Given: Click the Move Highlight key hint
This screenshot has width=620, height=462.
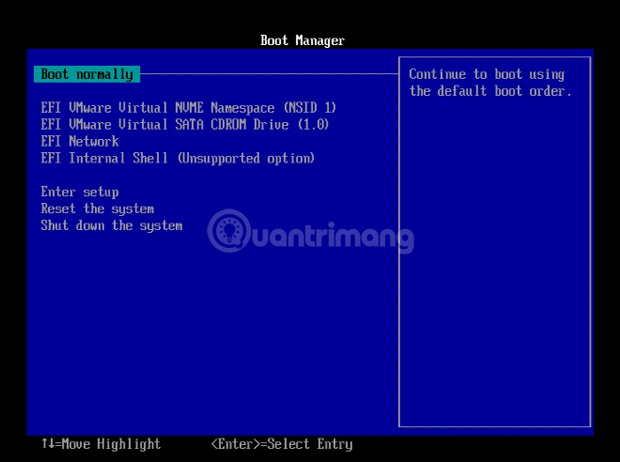Looking at the screenshot, I should [101, 444].
